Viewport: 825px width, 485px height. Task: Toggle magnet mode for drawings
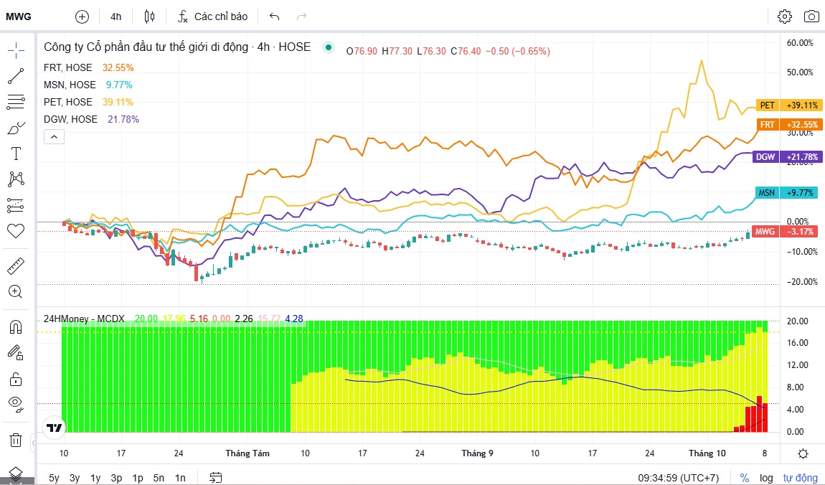[x=16, y=327]
